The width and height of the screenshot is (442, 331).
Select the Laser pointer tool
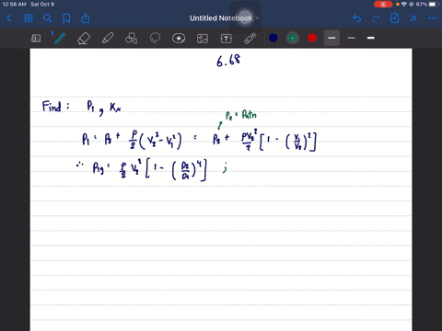click(x=250, y=39)
